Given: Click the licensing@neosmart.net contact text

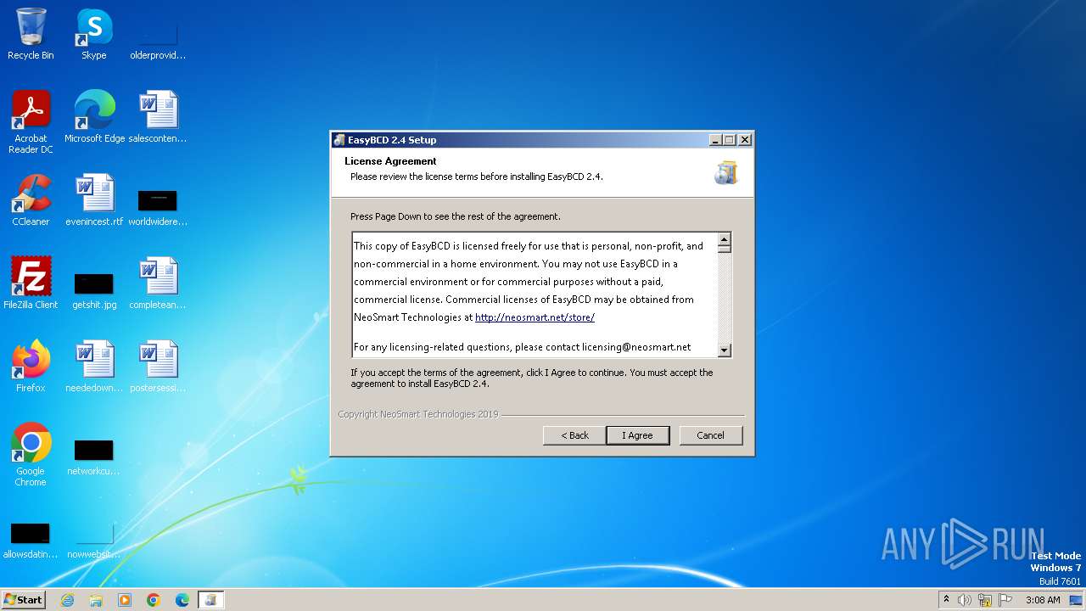Looking at the screenshot, I should coord(636,347).
